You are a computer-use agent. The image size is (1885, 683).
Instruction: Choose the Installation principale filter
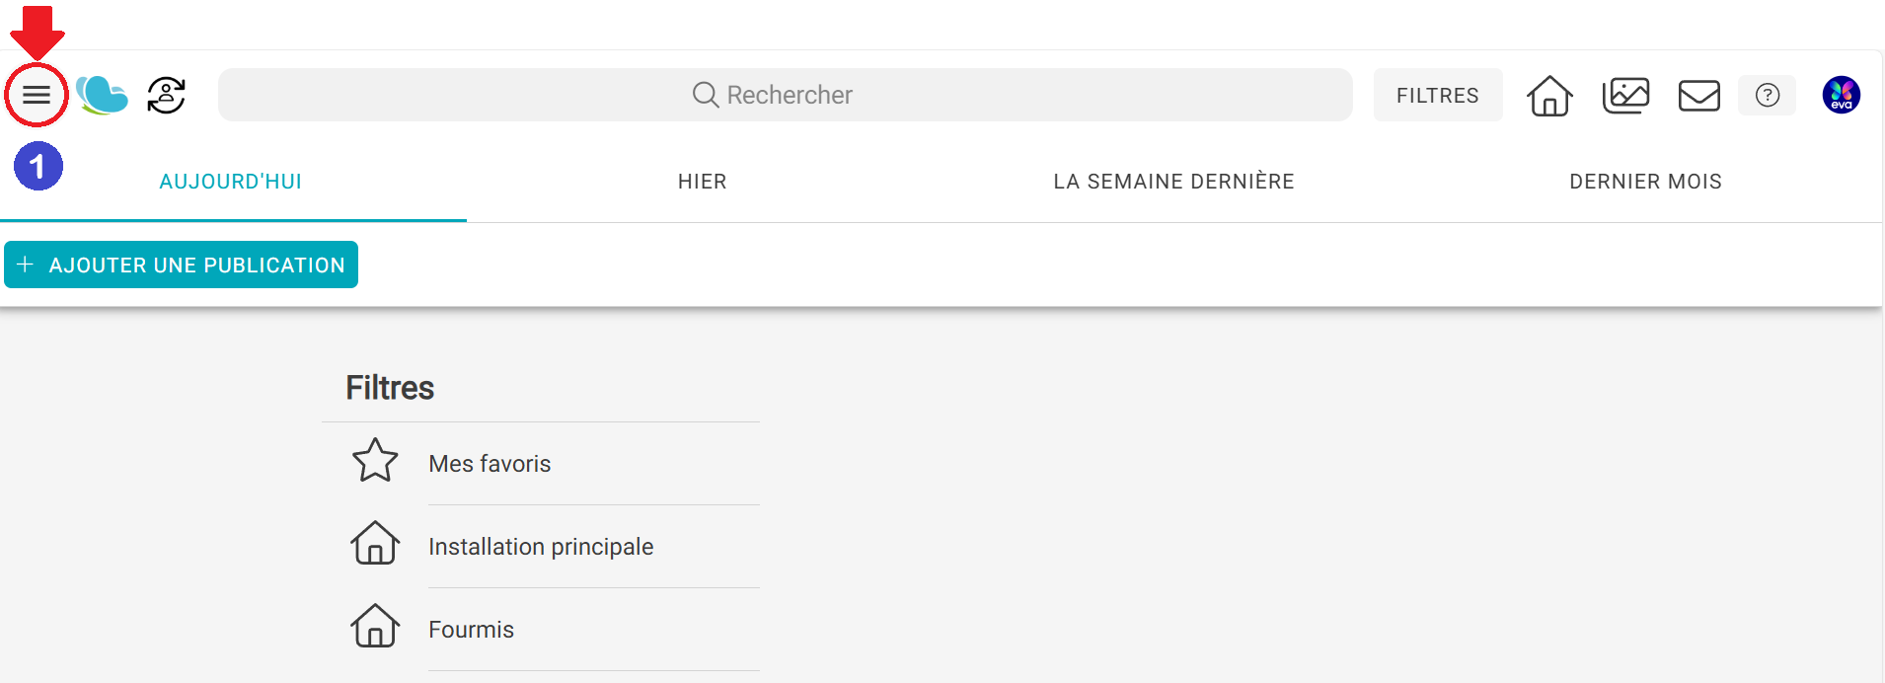tap(541, 547)
